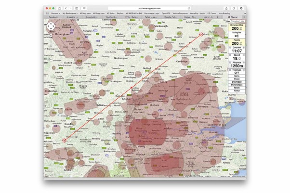290x193 pixels.
Task: Click the Points 200.2 box
Action: [237, 42]
